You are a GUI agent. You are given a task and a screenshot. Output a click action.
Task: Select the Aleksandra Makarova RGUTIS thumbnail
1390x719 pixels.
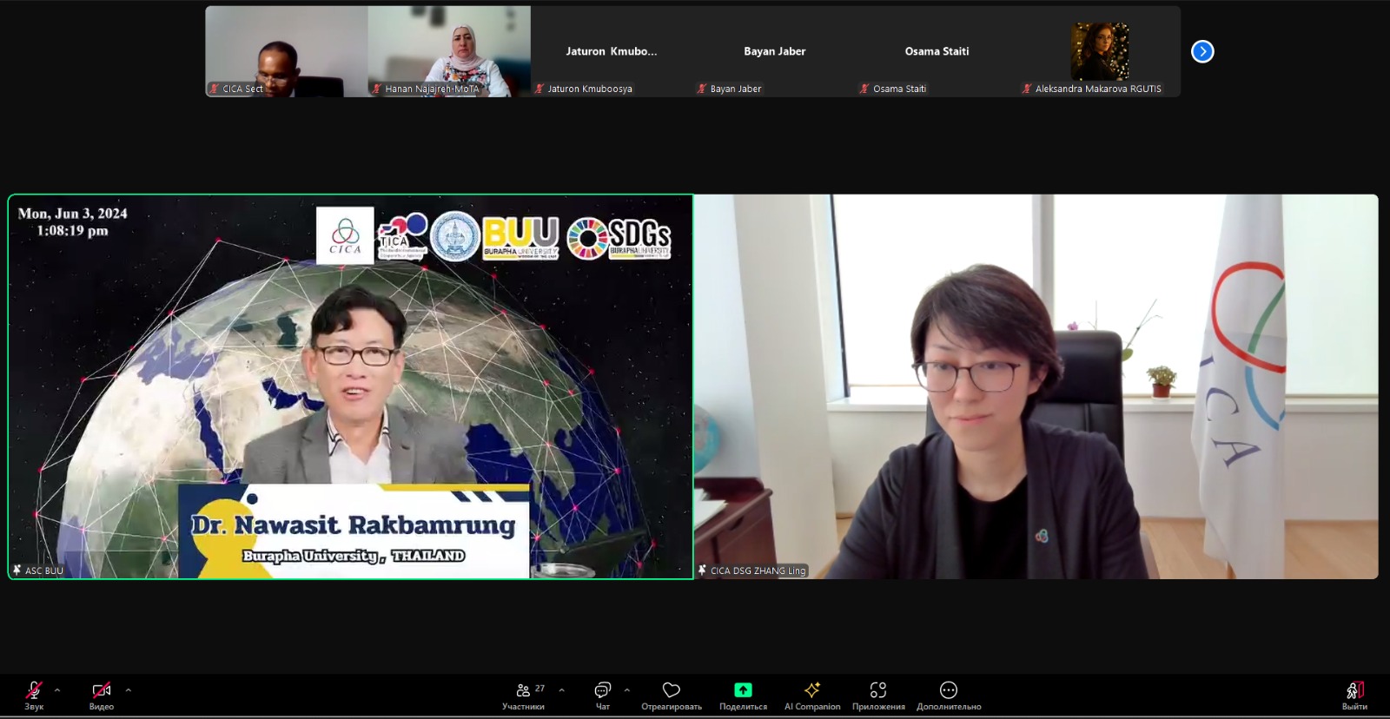coord(1099,51)
